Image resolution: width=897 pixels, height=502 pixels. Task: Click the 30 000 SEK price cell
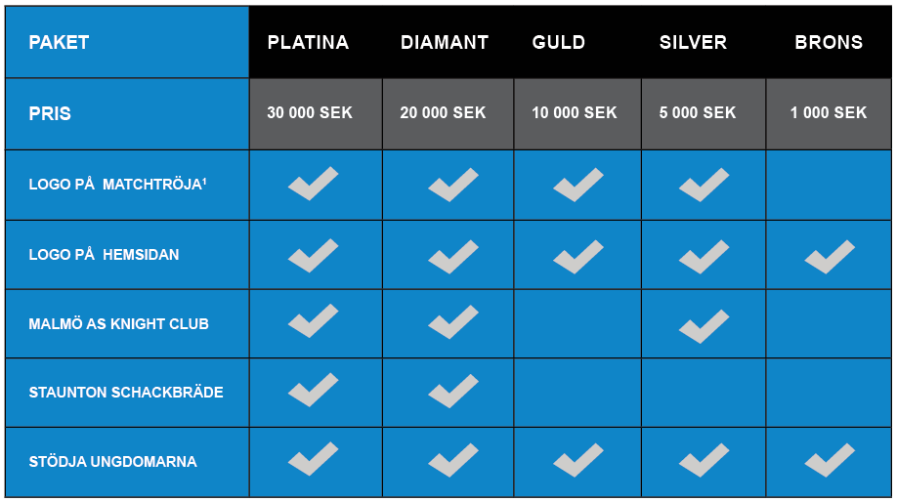coord(316,113)
